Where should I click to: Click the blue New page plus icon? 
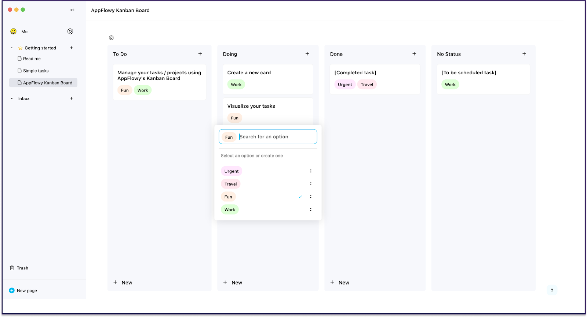[x=12, y=290]
